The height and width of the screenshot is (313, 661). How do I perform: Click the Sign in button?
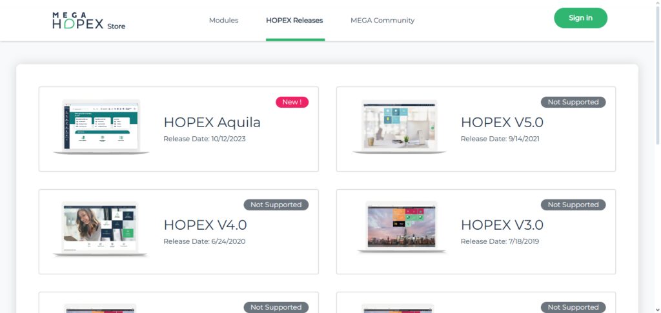[580, 18]
